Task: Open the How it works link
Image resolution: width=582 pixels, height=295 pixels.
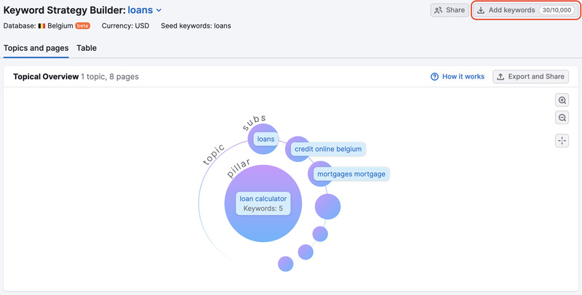Action: 463,76
